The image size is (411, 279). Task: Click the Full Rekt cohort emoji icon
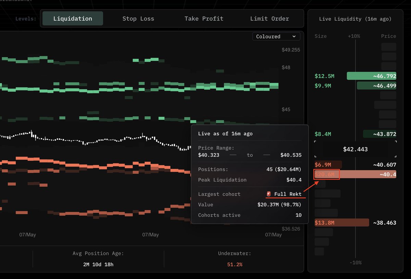tap(269, 194)
